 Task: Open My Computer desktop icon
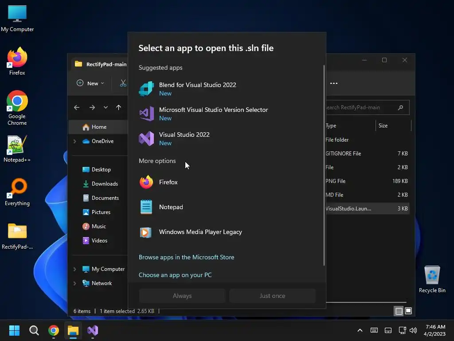coord(17,18)
